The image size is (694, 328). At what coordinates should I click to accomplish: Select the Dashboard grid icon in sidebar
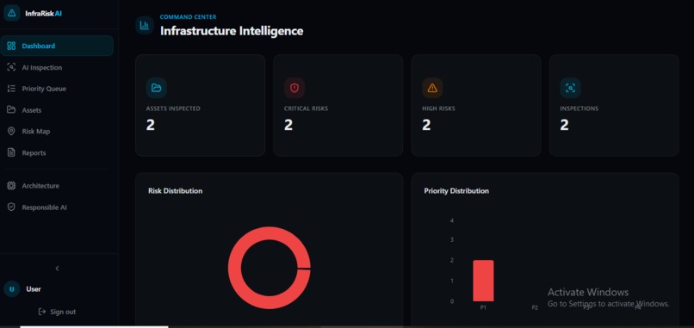tap(11, 46)
